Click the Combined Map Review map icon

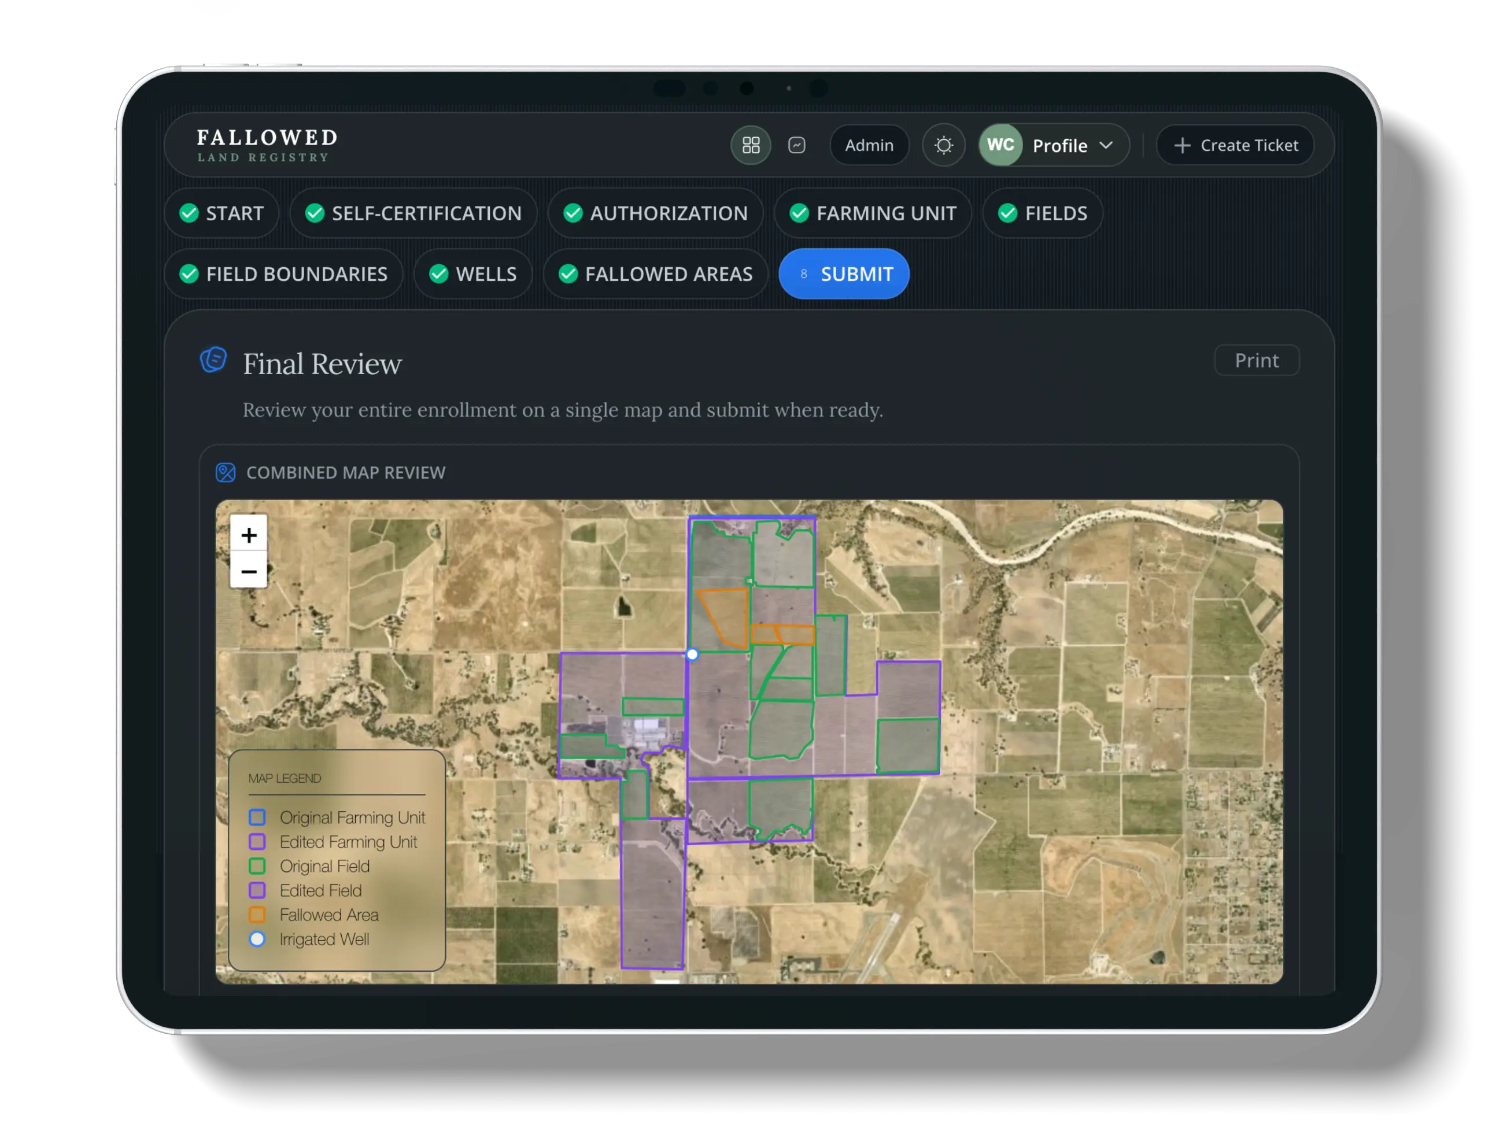pyautogui.click(x=226, y=472)
